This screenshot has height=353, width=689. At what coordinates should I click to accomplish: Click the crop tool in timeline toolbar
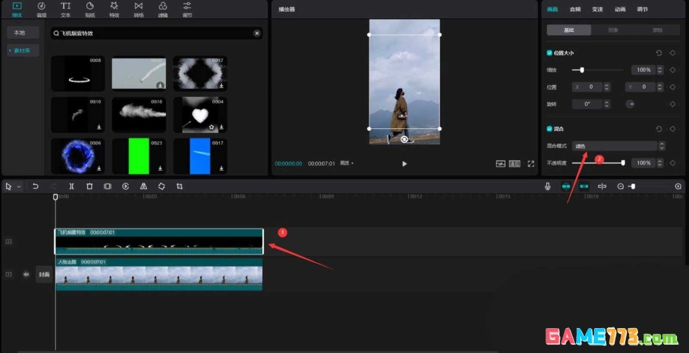(179, 186)
